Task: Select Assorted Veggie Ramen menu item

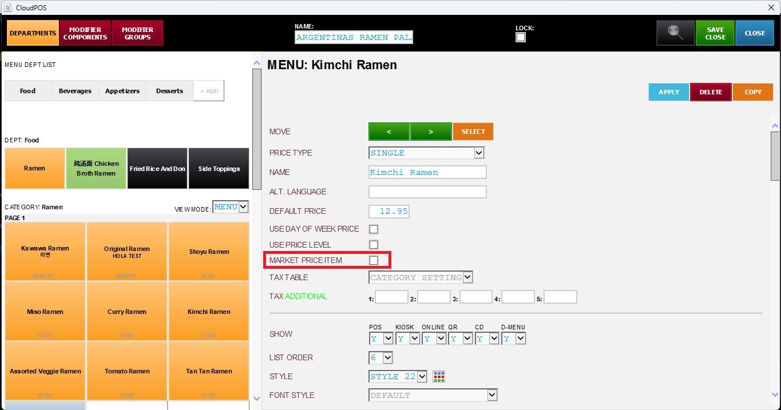Action: (x=45, y=371)
